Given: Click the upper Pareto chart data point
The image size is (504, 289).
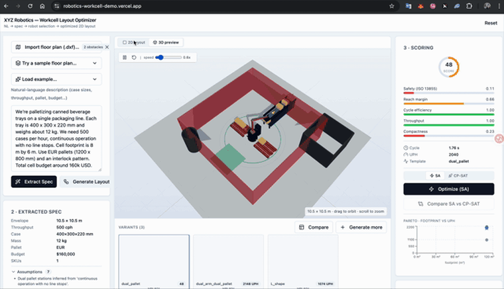Looking at the screenshot, I should coord(487,227).
